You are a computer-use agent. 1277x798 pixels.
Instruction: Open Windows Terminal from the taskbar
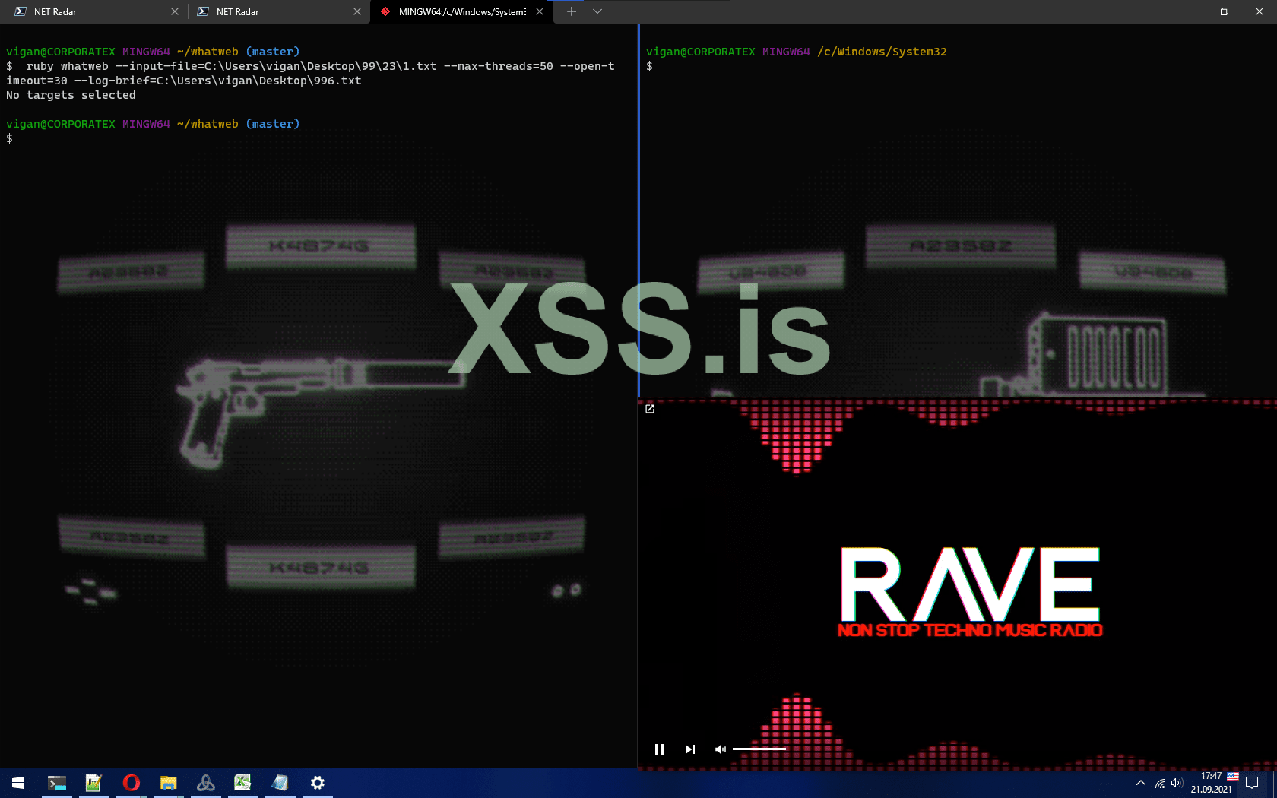pyautogui.click(x=57, y=783)
